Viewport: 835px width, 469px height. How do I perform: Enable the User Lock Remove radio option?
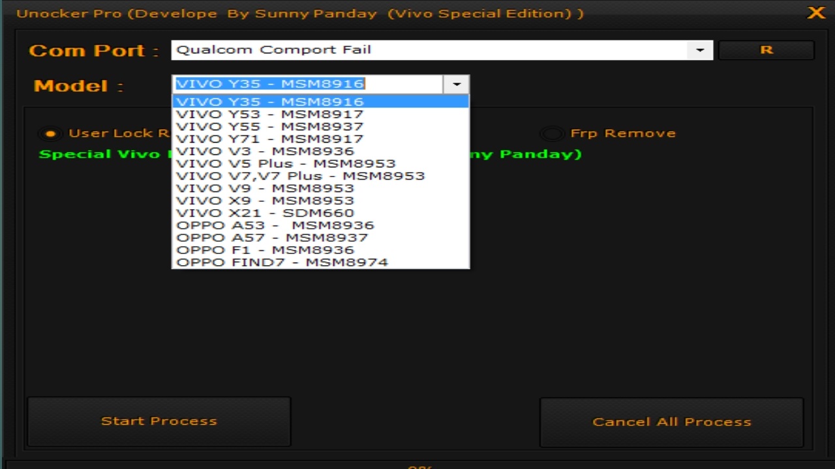(50, 134)
